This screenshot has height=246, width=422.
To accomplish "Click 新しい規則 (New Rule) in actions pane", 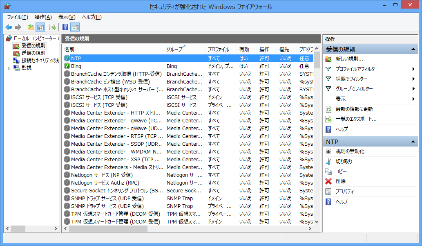I will point(349,59).
